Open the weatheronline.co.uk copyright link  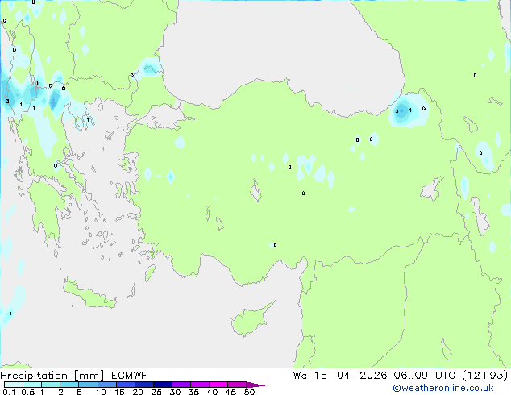point(443,388)
